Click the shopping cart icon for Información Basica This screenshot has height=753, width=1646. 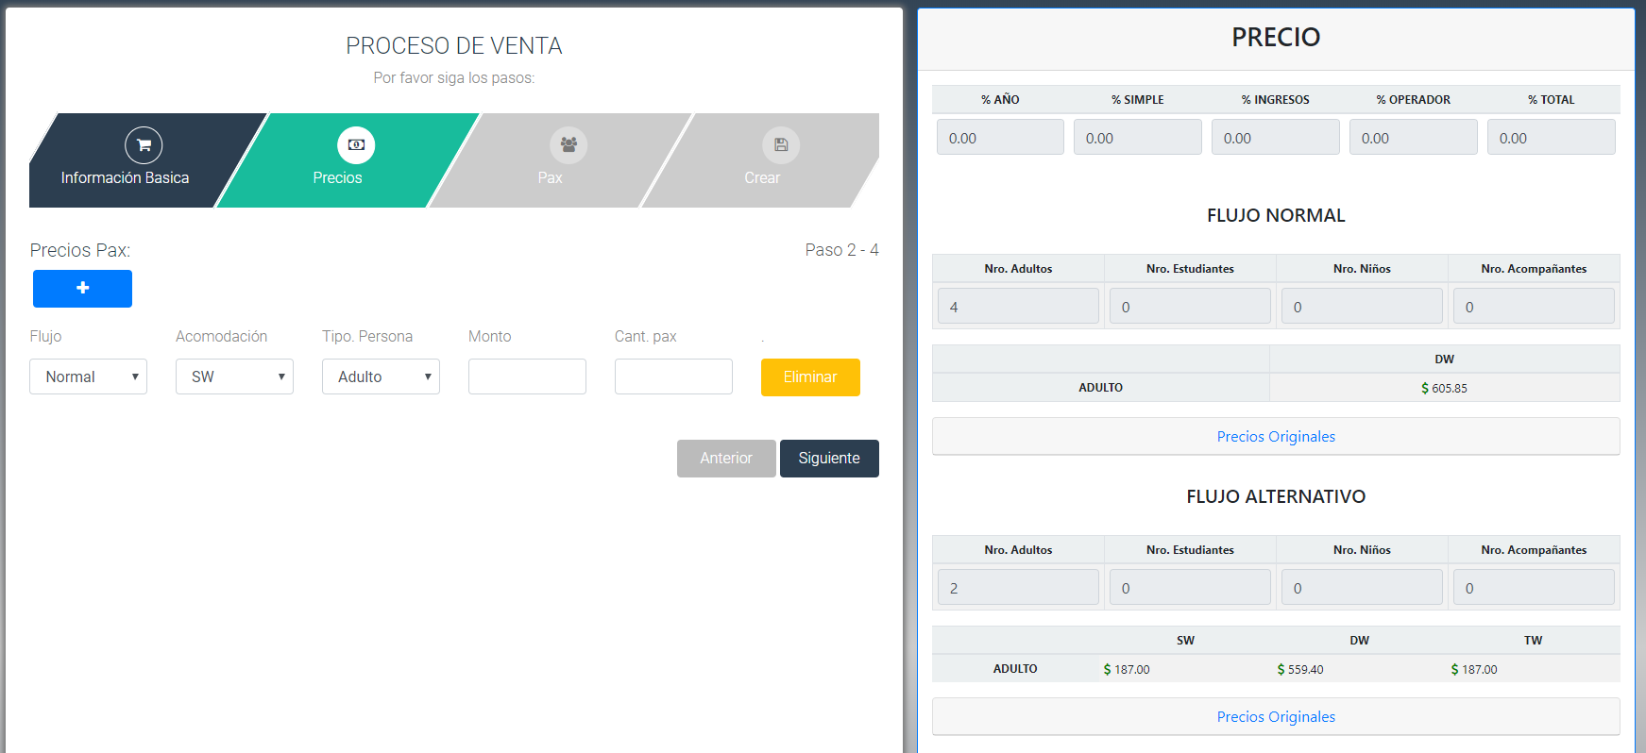click(144, 145)
